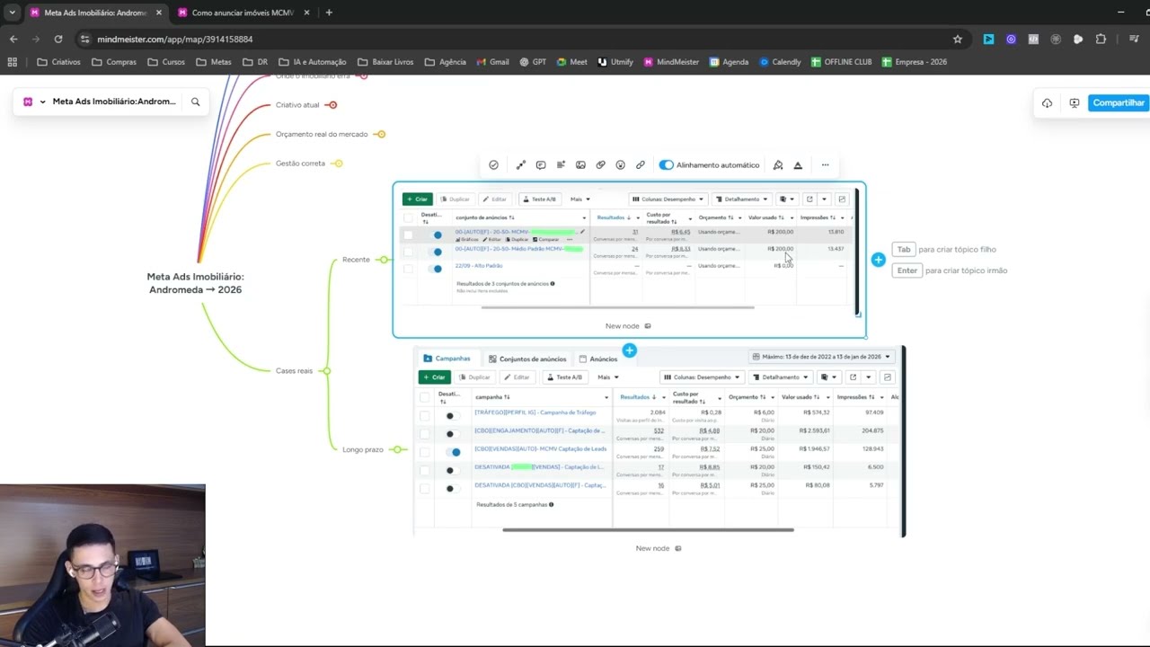
Task: Open the notes tool in topic toolbar
Action: [561, 165]
